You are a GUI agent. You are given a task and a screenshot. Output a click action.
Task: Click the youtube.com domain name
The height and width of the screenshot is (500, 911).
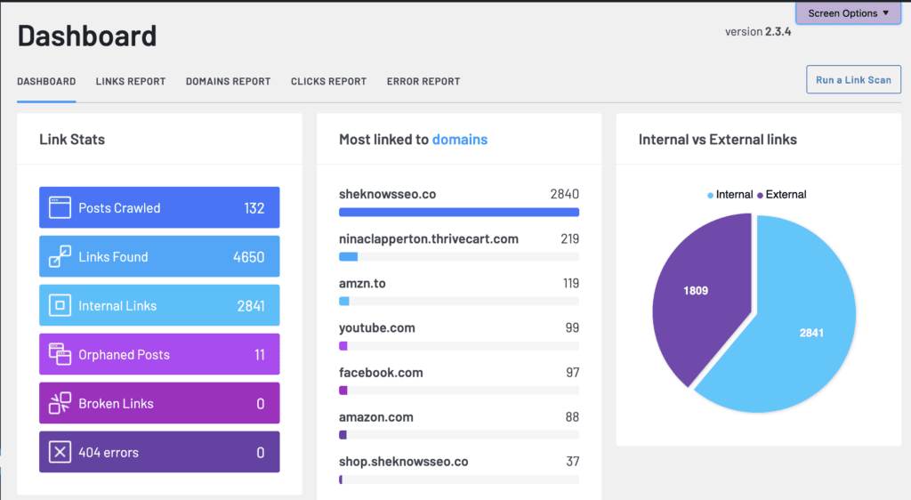click(377, 327)
